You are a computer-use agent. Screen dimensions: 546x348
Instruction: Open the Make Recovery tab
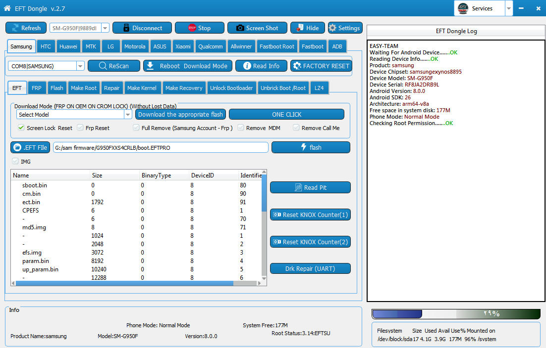click(184, 88)
